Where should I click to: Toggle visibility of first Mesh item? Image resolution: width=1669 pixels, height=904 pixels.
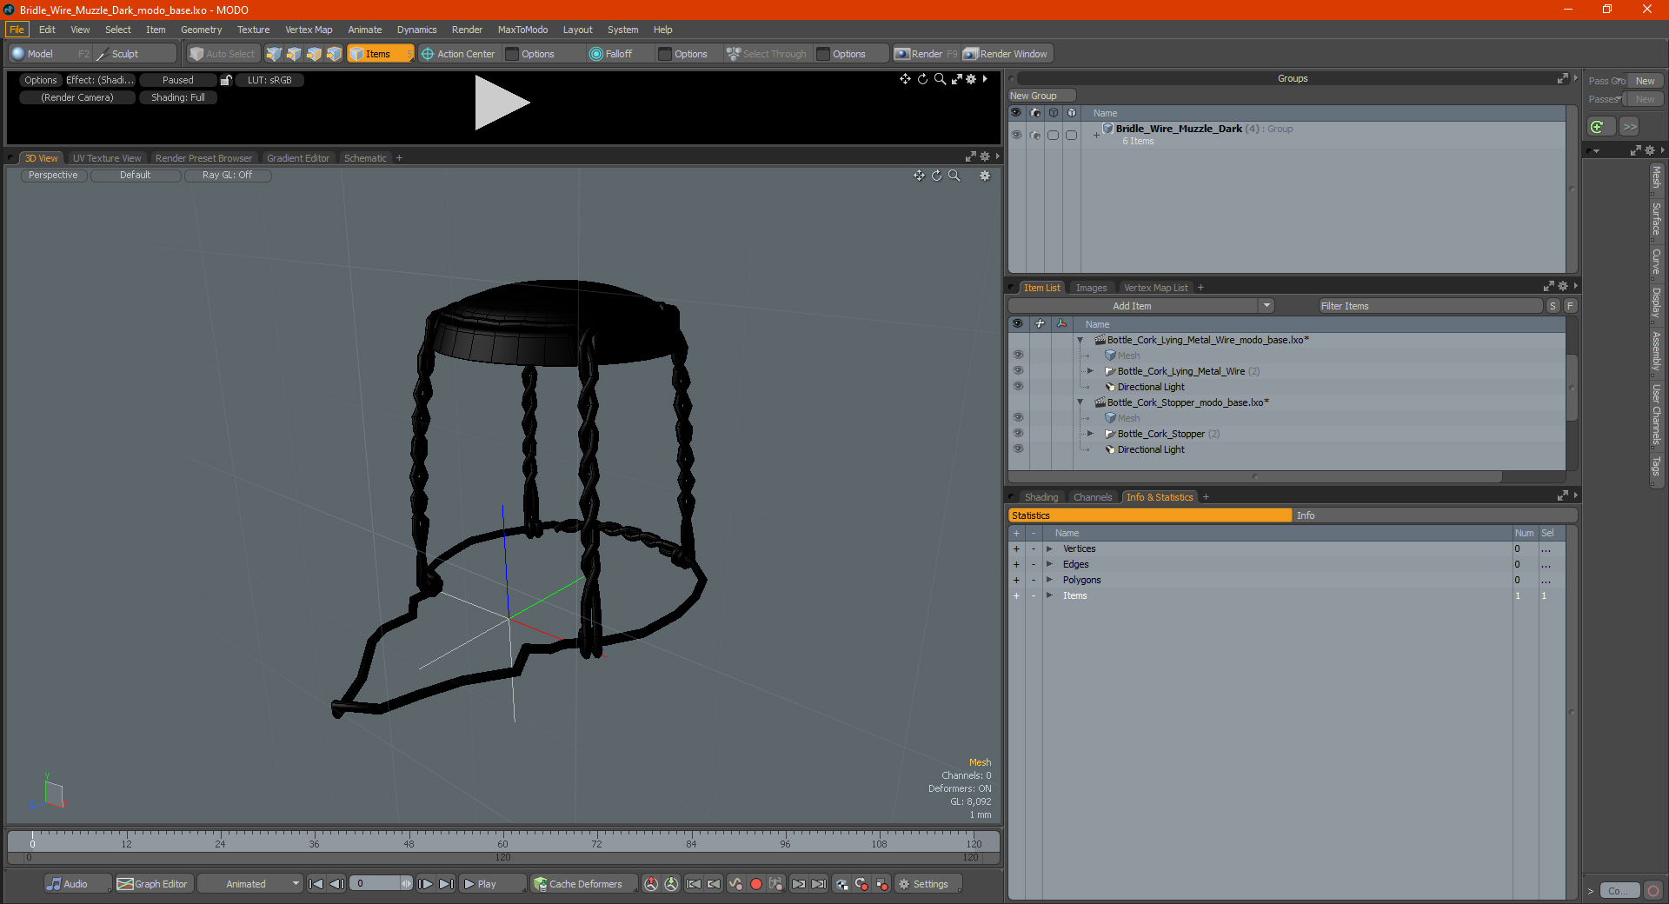(1018, 356)
